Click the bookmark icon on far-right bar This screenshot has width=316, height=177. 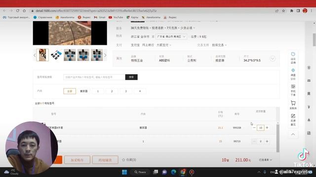[x=309, y=94]
